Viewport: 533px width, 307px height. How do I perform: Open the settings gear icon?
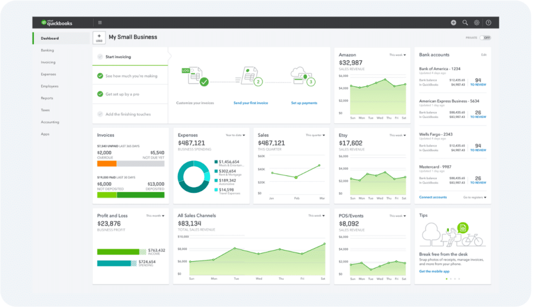tap(477, 23)
